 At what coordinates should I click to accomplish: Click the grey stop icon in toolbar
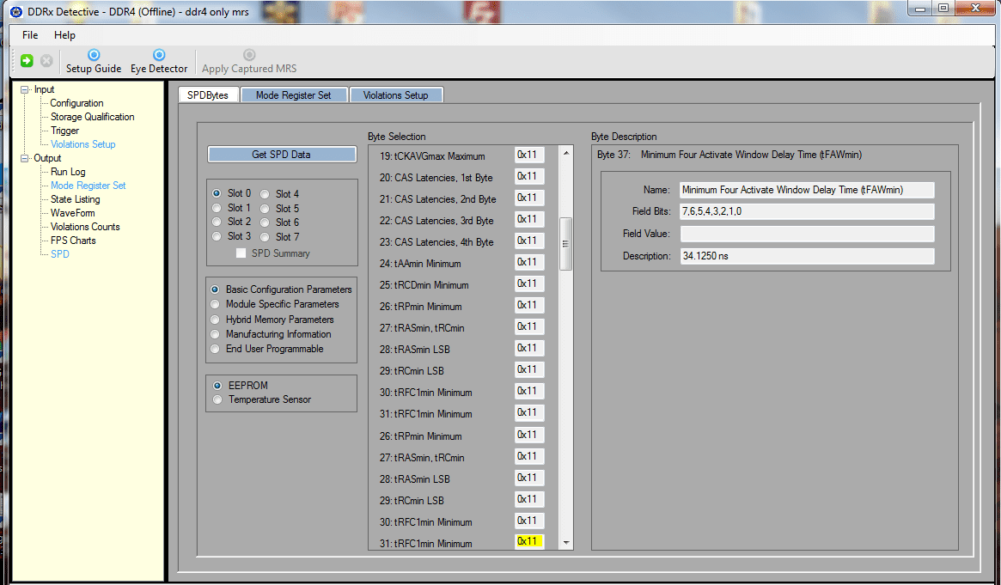(x=46, y=61)
